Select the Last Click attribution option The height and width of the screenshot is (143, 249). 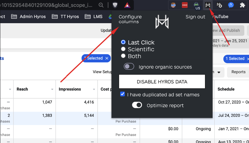click(123, 42)
